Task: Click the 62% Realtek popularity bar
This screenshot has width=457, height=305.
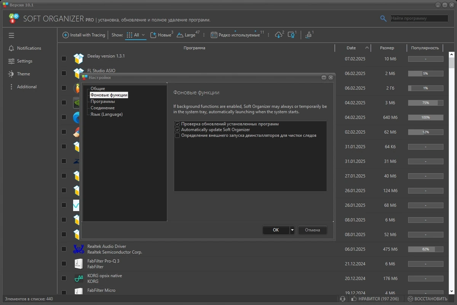Action: coord(425,249)
